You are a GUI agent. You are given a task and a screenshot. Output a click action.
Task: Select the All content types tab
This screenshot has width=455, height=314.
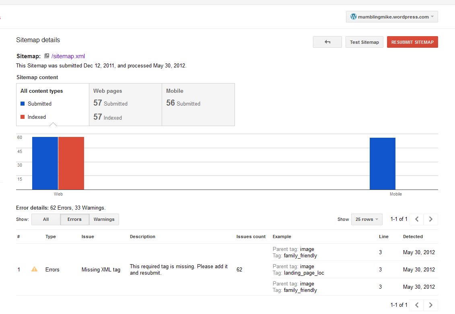coord(52,104)
